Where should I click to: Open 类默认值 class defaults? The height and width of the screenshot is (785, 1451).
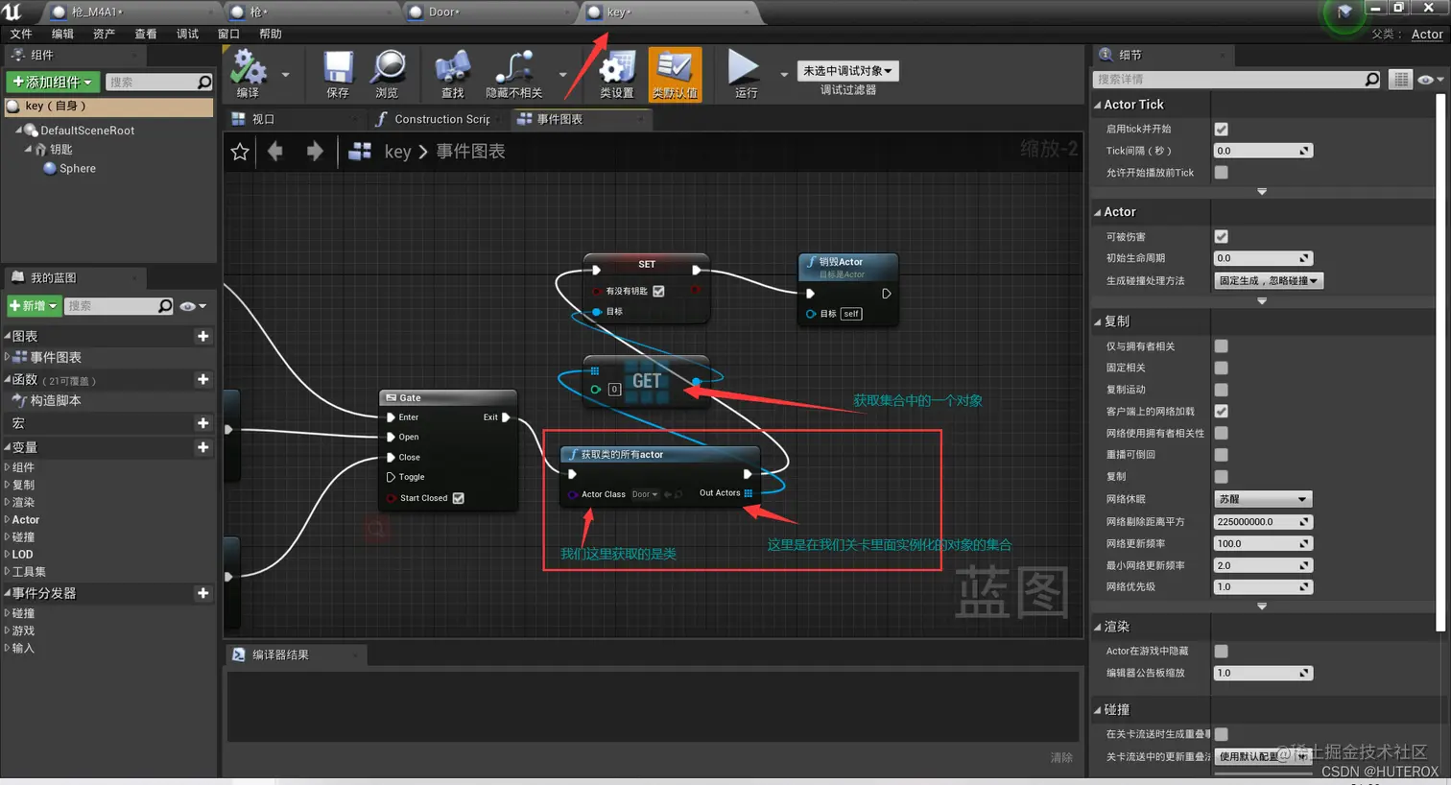click(x=675, y=74)
